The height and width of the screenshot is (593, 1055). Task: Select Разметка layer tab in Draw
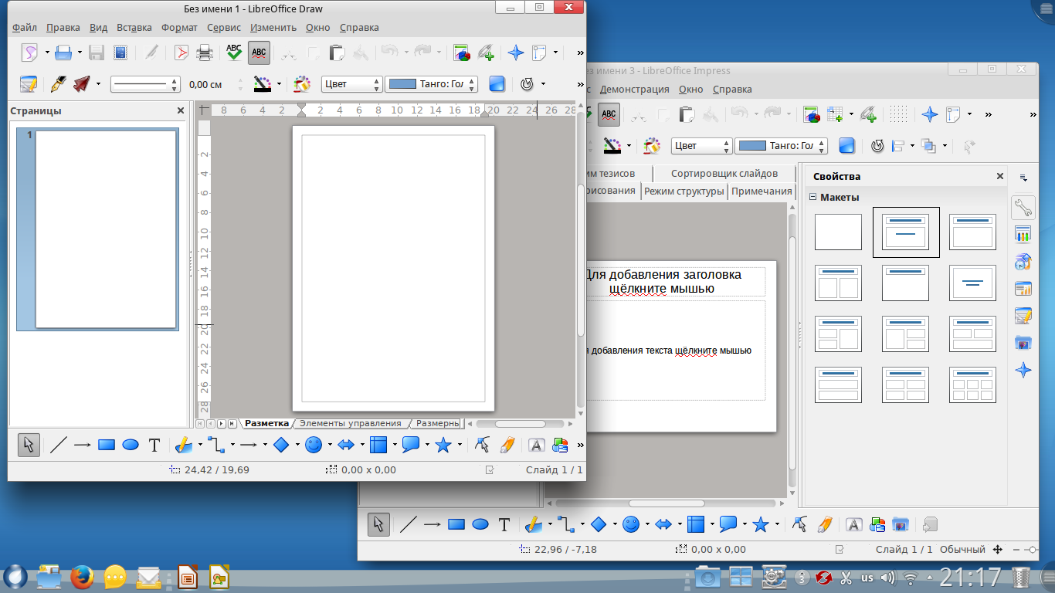tap(267, 423)
